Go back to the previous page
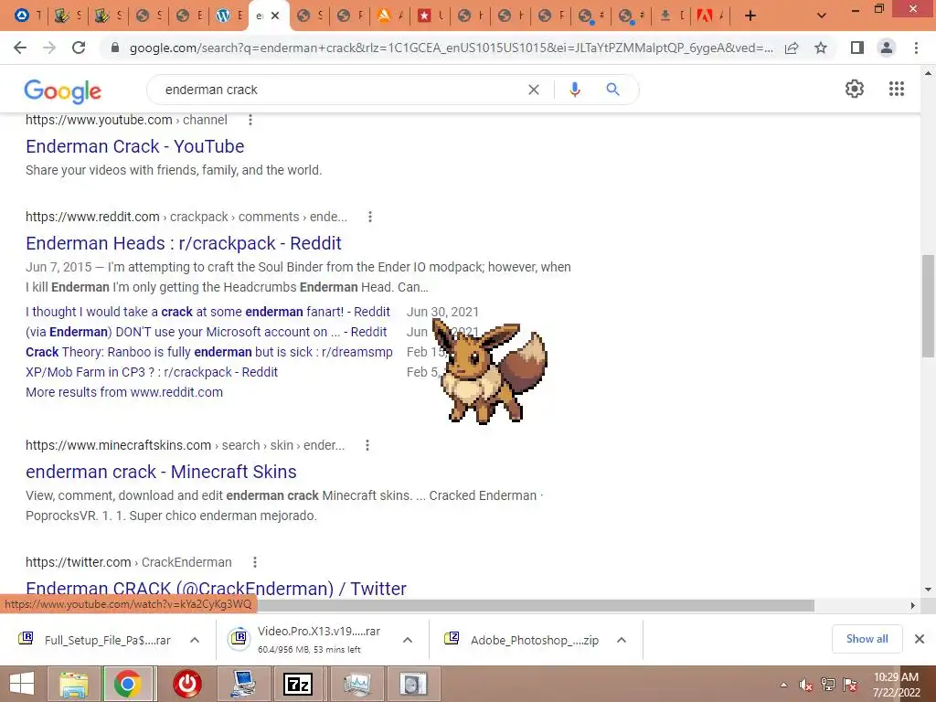 (20, 48)
